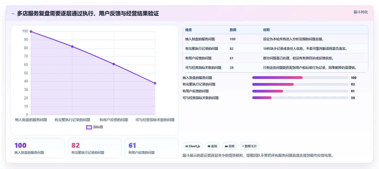Click x-axis label 纳入复盘的服务问题 in chart

31,120
